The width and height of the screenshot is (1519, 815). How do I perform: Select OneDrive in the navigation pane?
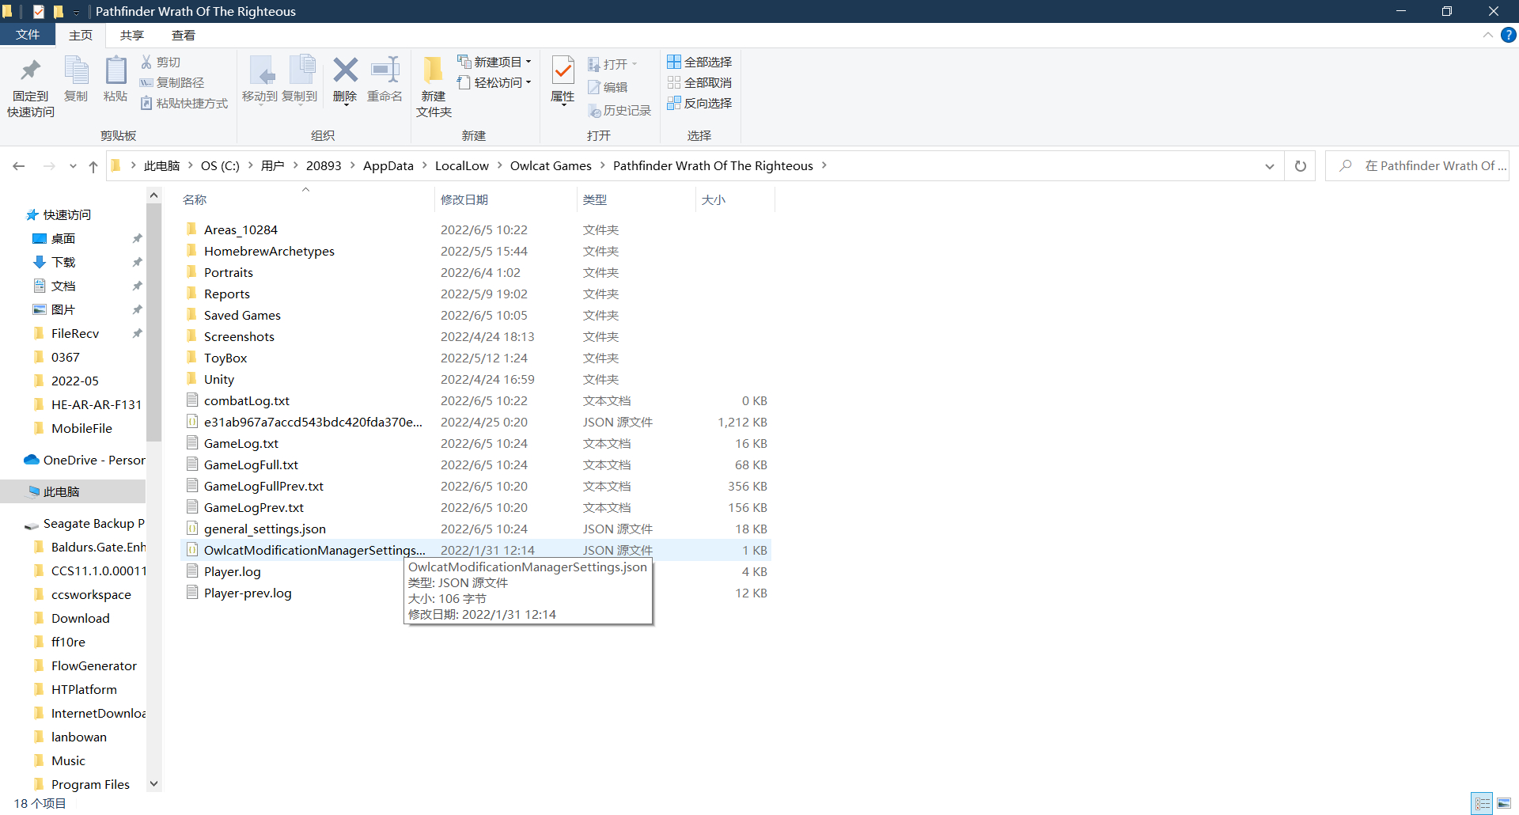(85, 460)
